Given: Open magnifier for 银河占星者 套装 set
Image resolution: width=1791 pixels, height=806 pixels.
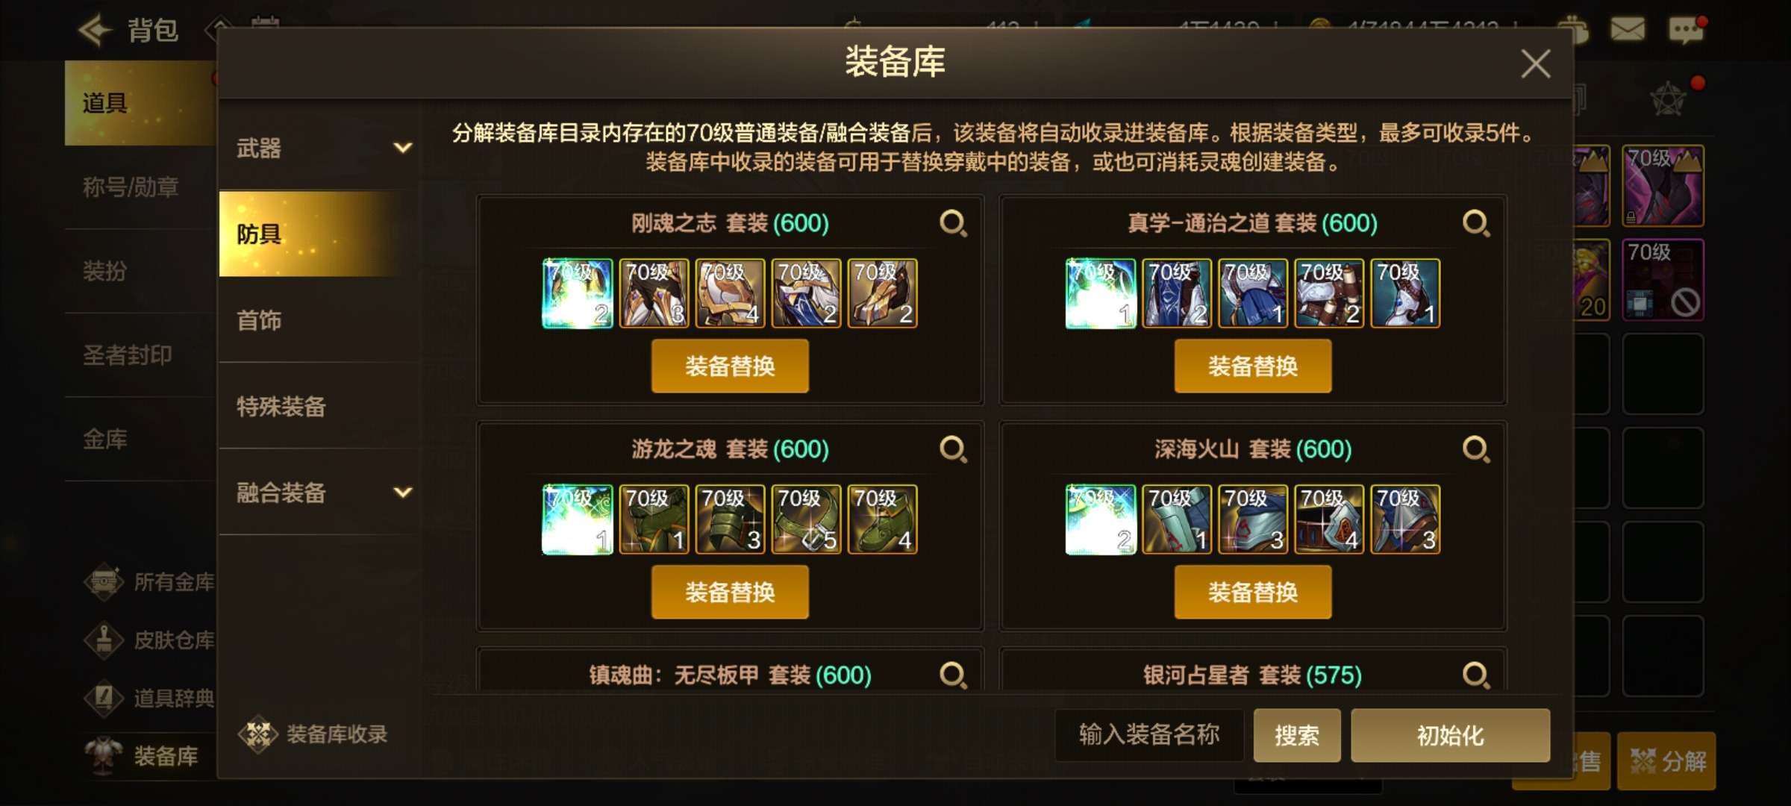Looking at the screenshot, I should [x=1476, y=675].
